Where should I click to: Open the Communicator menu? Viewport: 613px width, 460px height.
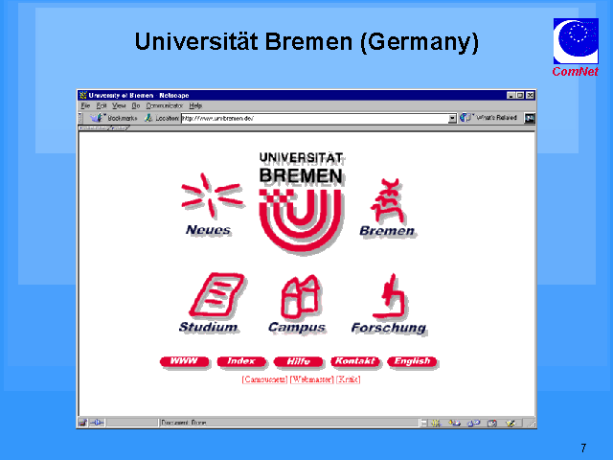pyautogui.click(x=164, y=105)
